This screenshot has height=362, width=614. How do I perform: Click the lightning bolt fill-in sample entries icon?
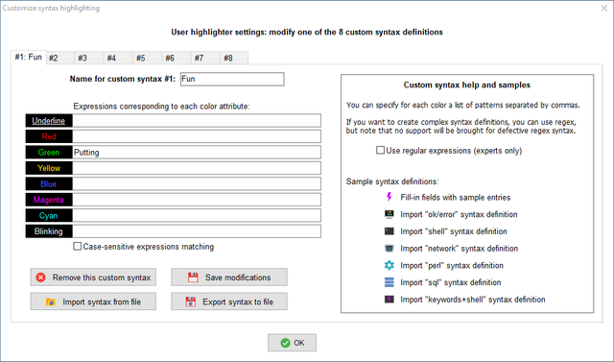point(389,197)
